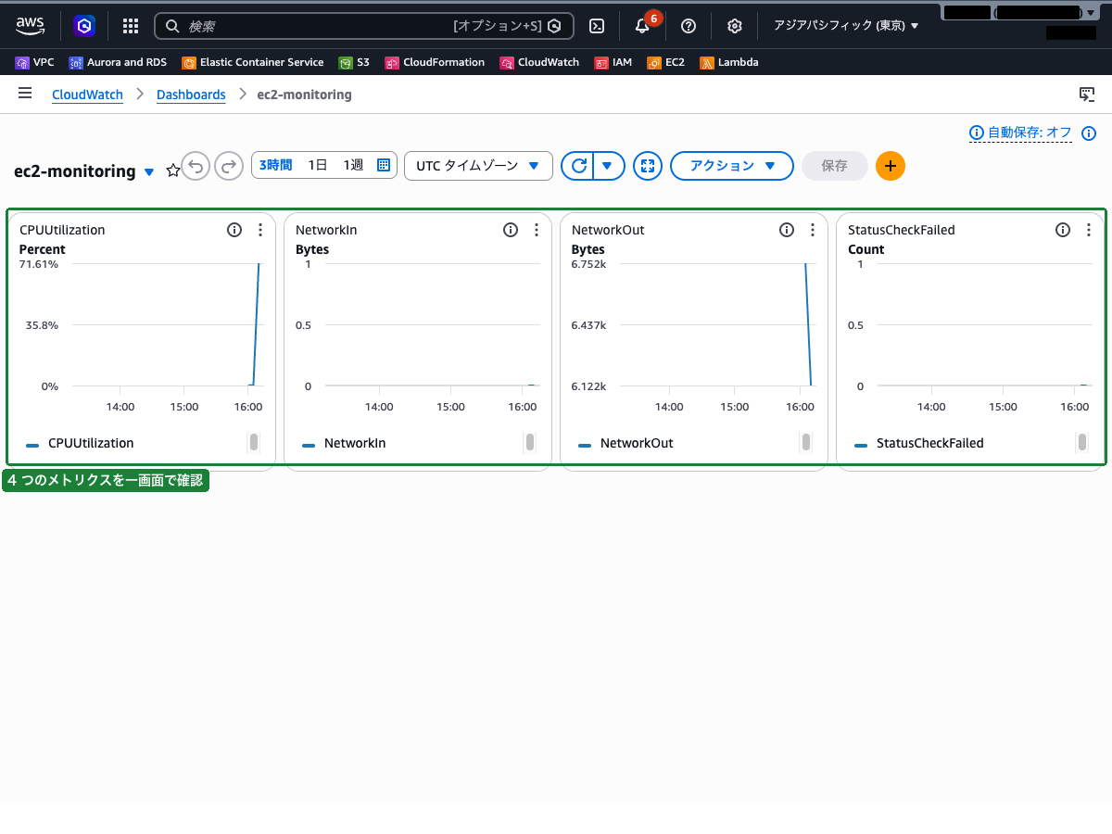Open the AWS home logo

tap(30, 26)
